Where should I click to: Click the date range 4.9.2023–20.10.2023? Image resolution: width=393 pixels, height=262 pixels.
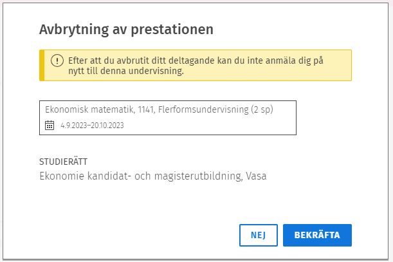click(x=92, y=126)
